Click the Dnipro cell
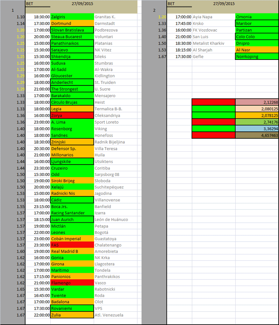279x325 pixels. [x=257, y=43]
